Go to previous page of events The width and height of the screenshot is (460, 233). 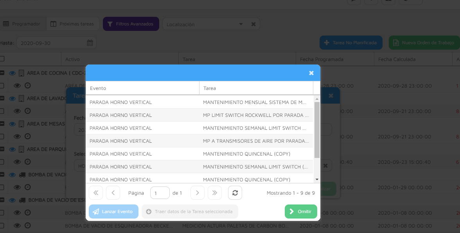(113, 193)
